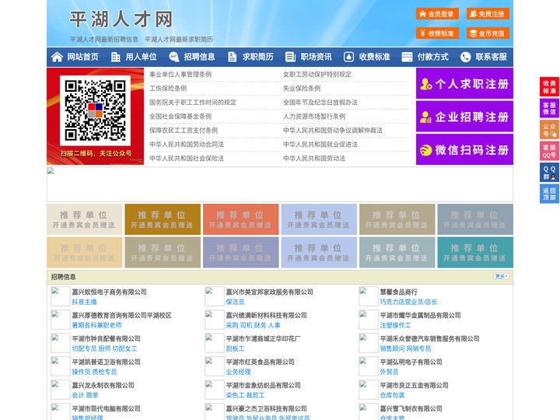Click the user icon on 个人求职注册
Screen dimensions: 560x420
(x=425, y=84)
